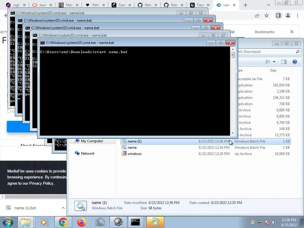Click the share page icon in Chrome
Image resolution: width=304 pixels, height=228 pixels.
257,15
